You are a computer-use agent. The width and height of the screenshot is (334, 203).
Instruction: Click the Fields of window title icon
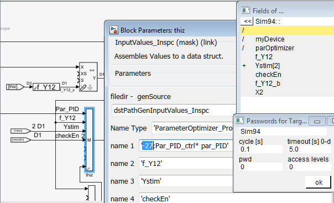(246, 11)
